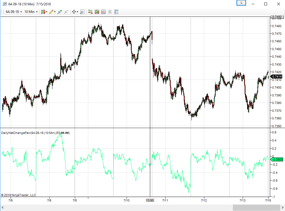The height and width of the screenshot is (211, 285).
Task: Click the zoom in magnifier icon
Action: 60,12
